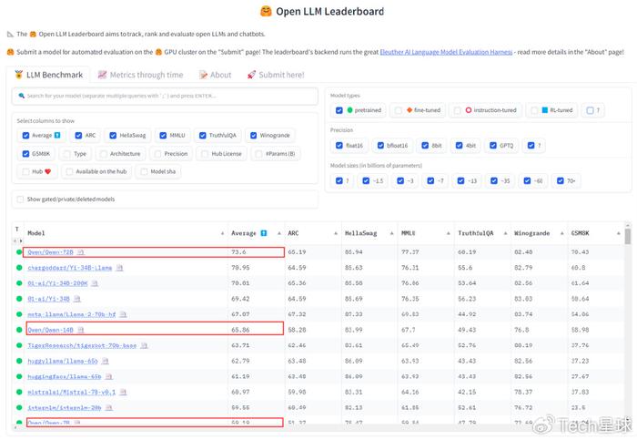
Task: Click the model search input field
Action: 165,97
